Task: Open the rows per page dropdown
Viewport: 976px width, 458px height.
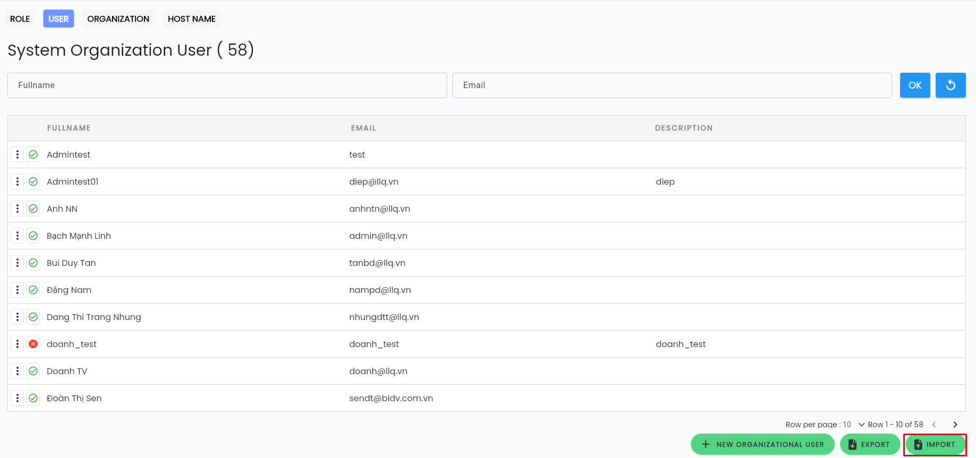Action: point(854,425)
